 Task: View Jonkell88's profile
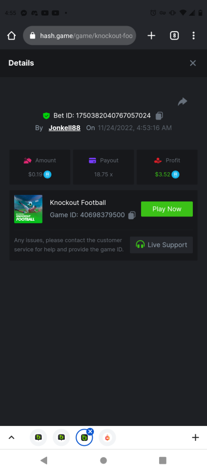click(x=64, y=128)
